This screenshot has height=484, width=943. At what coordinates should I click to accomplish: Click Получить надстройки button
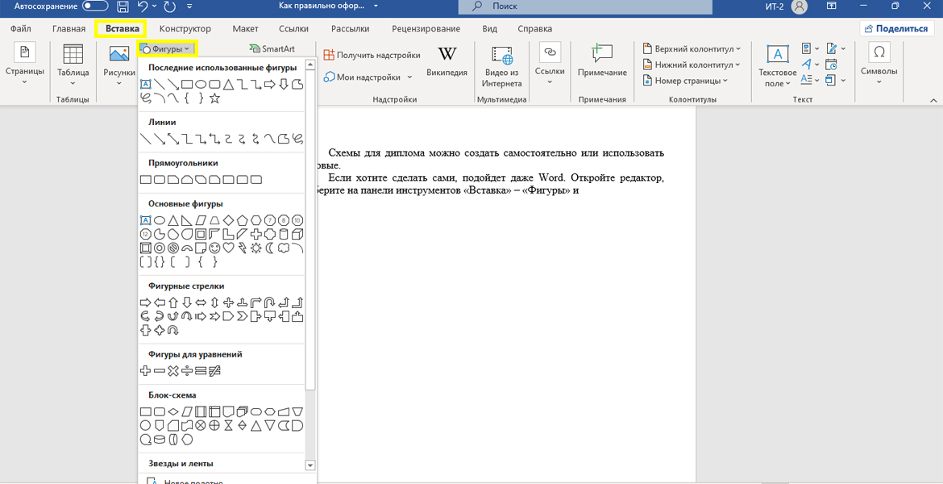point(372,56)
